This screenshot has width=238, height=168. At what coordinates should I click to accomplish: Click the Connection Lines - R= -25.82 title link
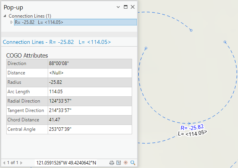[57, 42]
